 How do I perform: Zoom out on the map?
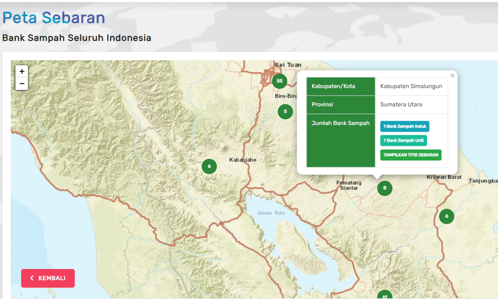pos(22,84)
